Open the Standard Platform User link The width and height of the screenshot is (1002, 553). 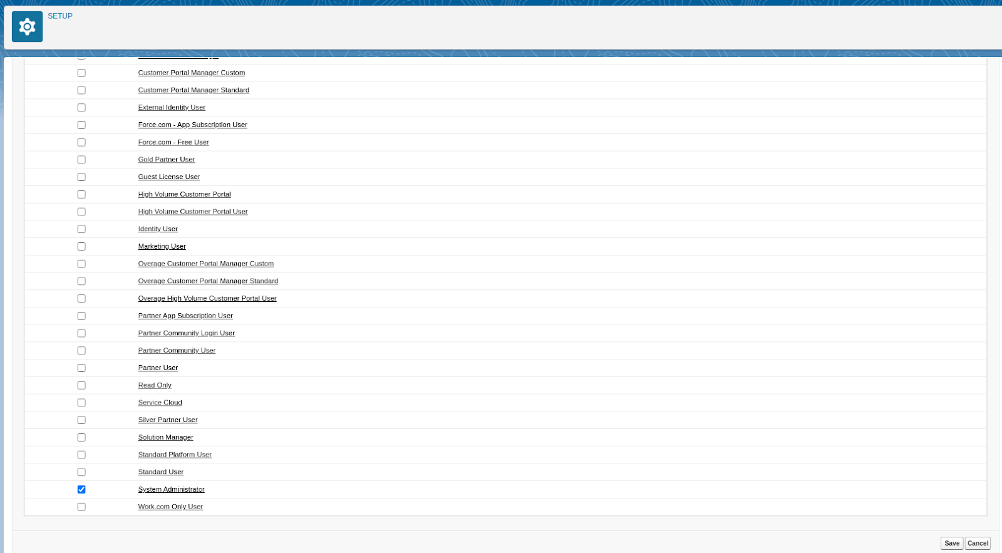[x=175, y=455]
